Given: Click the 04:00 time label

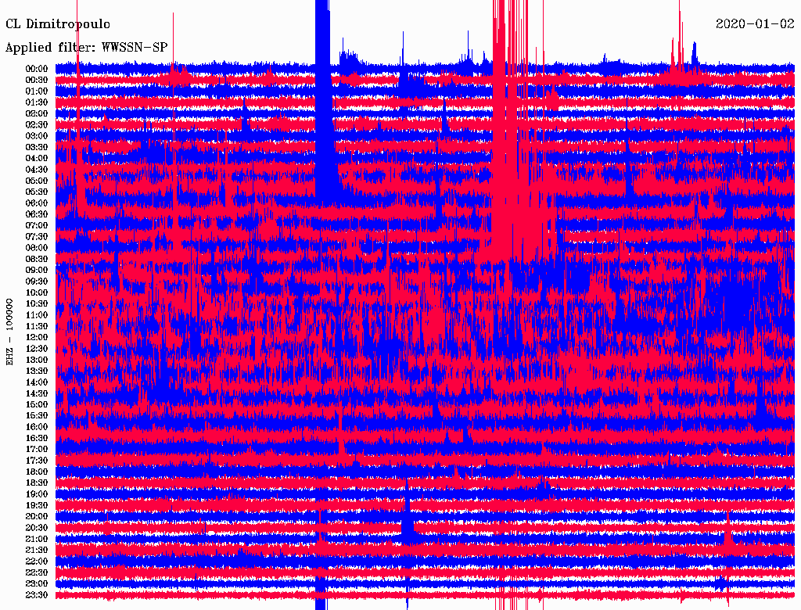Looking at the screenshot, I should pyautogui.click(x=37, y=158).
